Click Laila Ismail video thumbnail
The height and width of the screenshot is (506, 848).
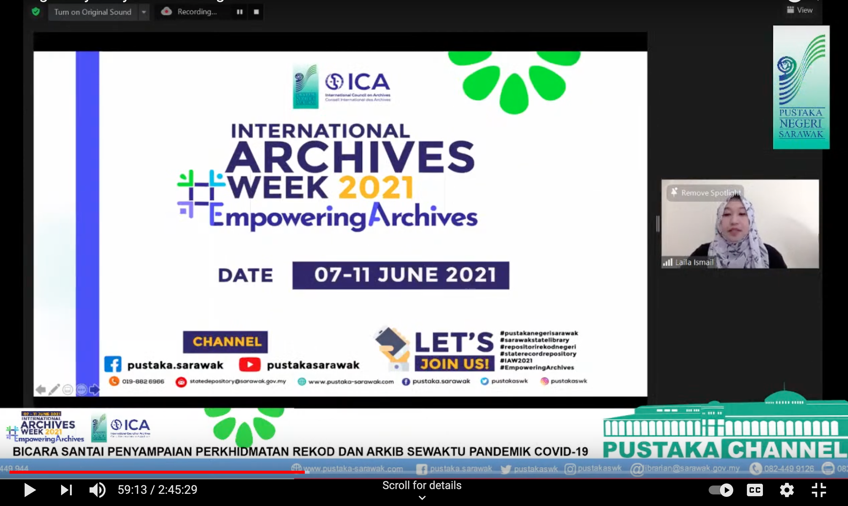740,224
